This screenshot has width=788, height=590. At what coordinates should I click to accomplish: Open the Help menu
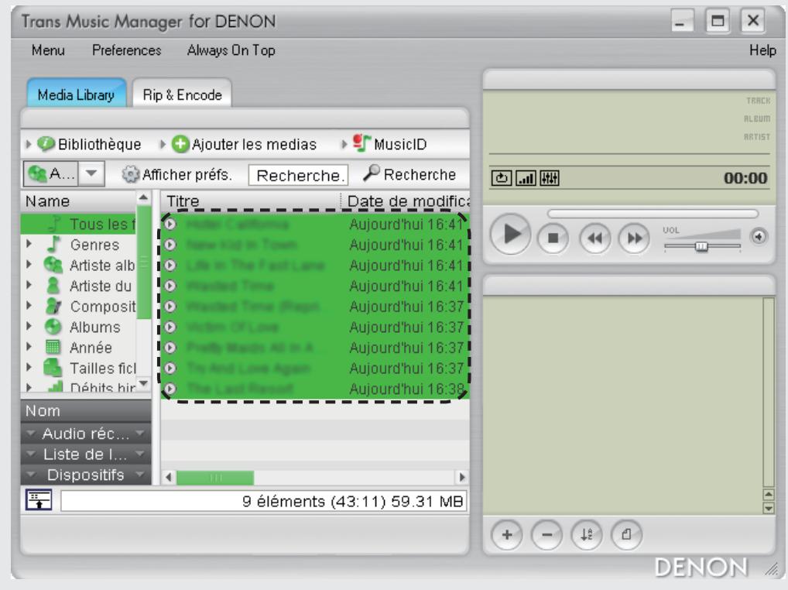tap(762, 50)
